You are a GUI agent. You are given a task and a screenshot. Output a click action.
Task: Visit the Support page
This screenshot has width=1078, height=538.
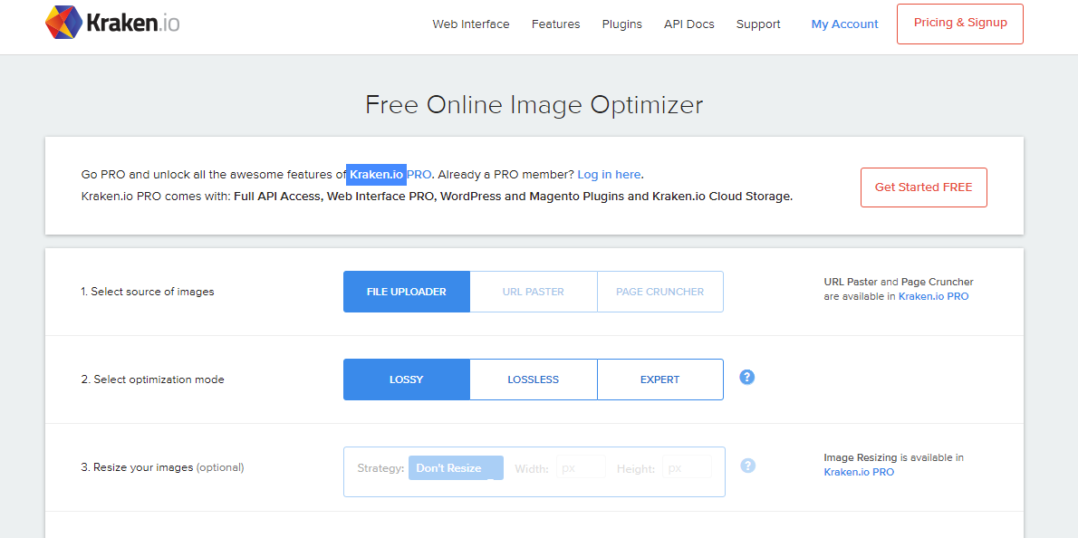tap(758, 24)
